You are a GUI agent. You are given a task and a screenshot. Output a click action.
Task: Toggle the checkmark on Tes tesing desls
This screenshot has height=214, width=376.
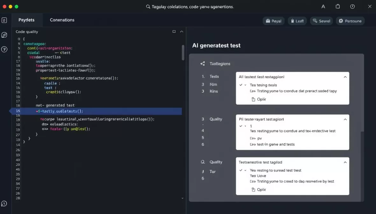(241, 85)
